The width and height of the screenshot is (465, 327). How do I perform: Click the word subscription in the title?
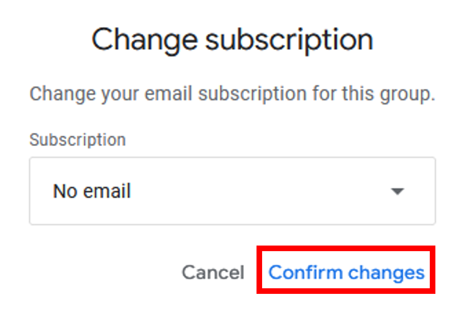289,39
